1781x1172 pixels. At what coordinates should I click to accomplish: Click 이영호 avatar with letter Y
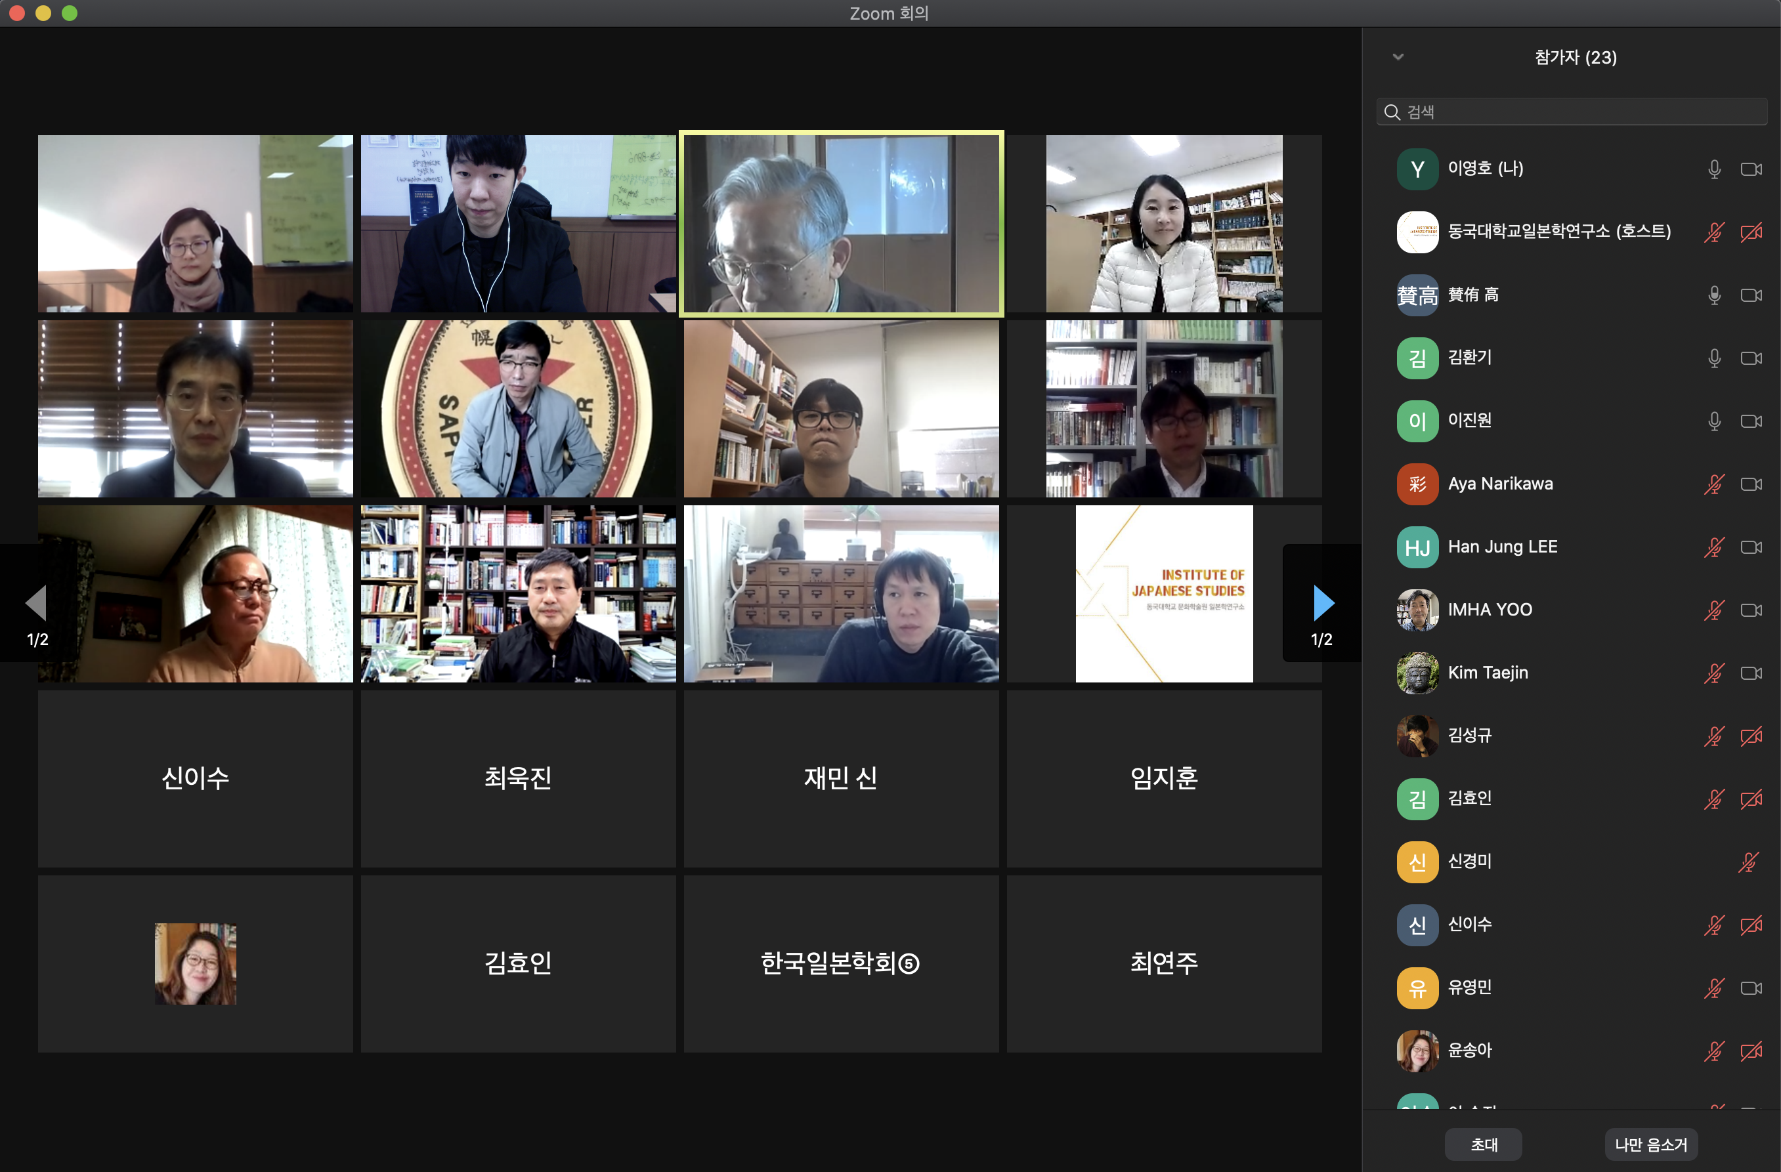[1417, 169]
